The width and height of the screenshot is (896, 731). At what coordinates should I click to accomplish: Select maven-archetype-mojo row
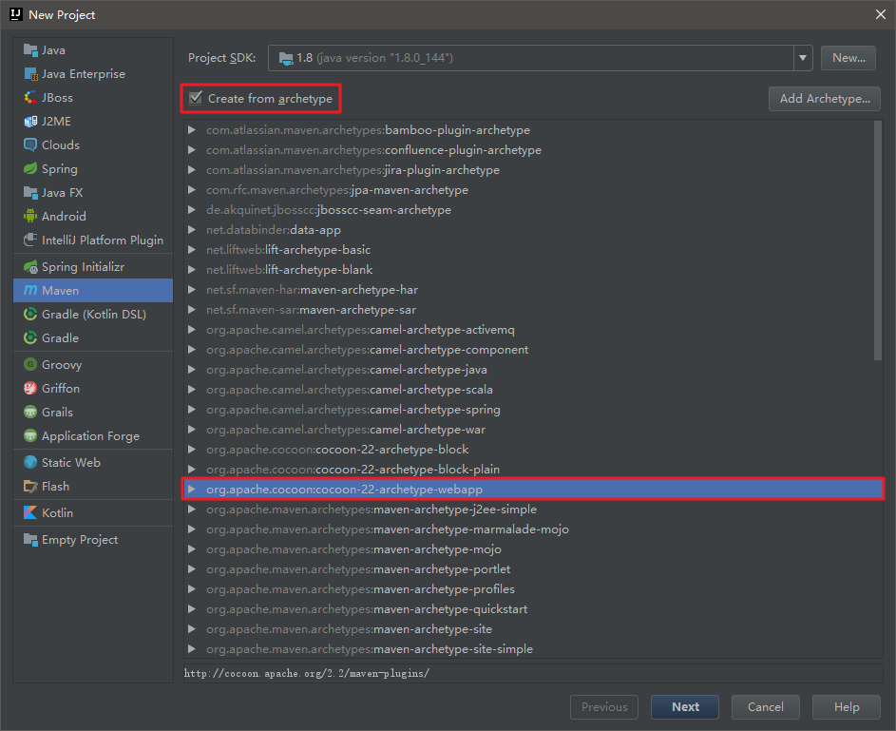click(533, 549)
